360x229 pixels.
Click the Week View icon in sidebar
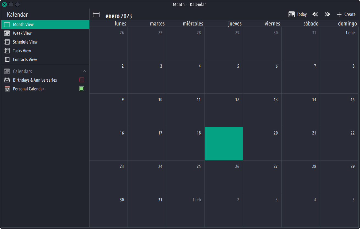click(x=7, y=33)
